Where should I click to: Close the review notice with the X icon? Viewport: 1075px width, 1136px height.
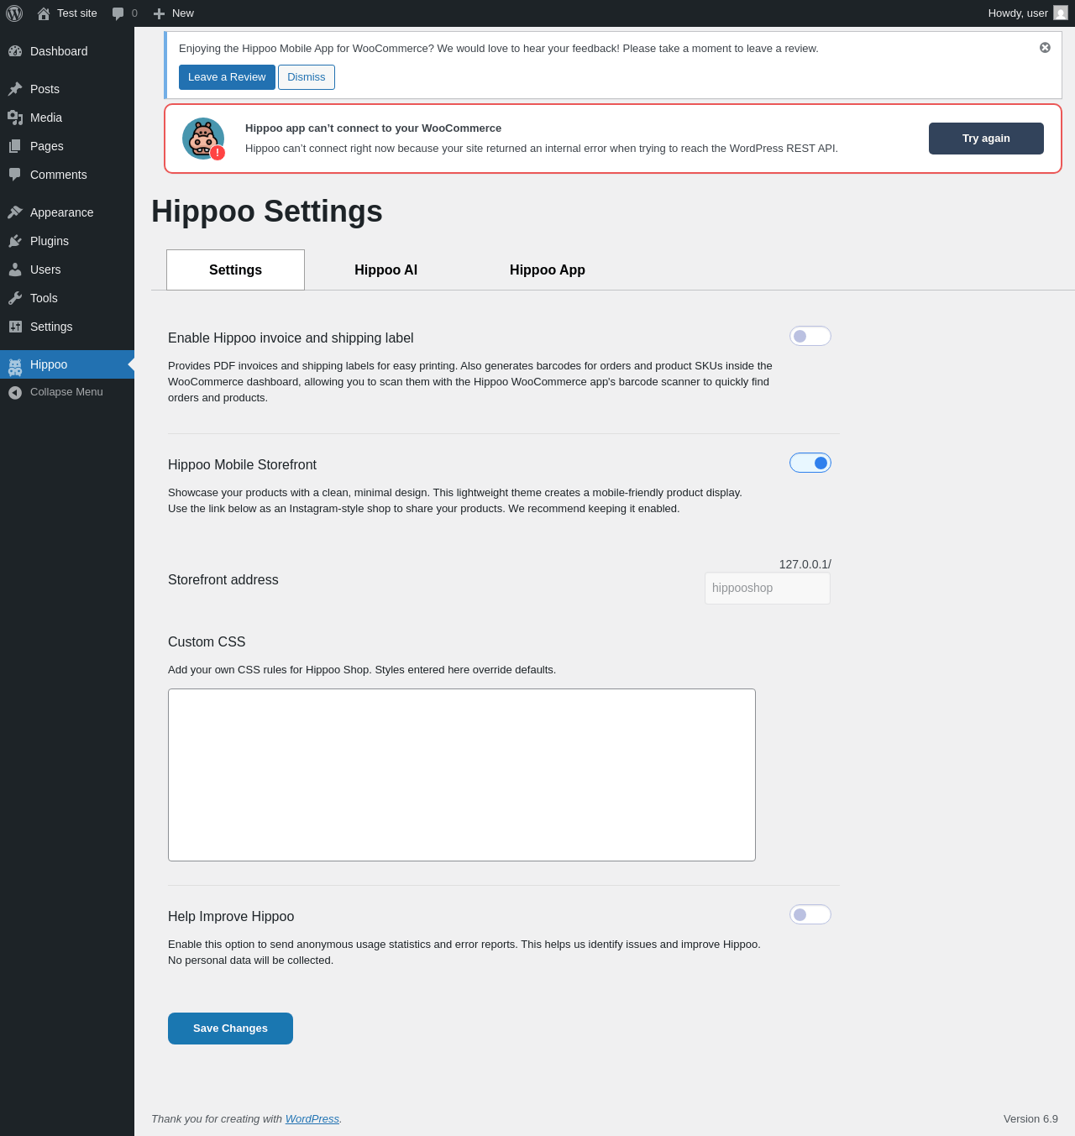click(x=1045, y=48)
